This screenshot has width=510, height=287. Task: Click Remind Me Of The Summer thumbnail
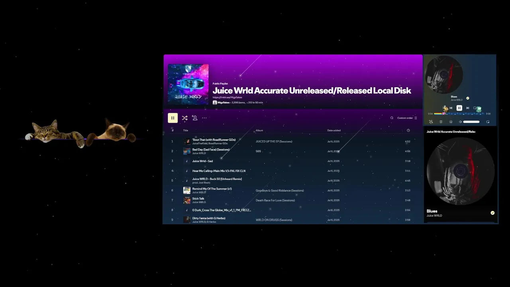[186, 191]
